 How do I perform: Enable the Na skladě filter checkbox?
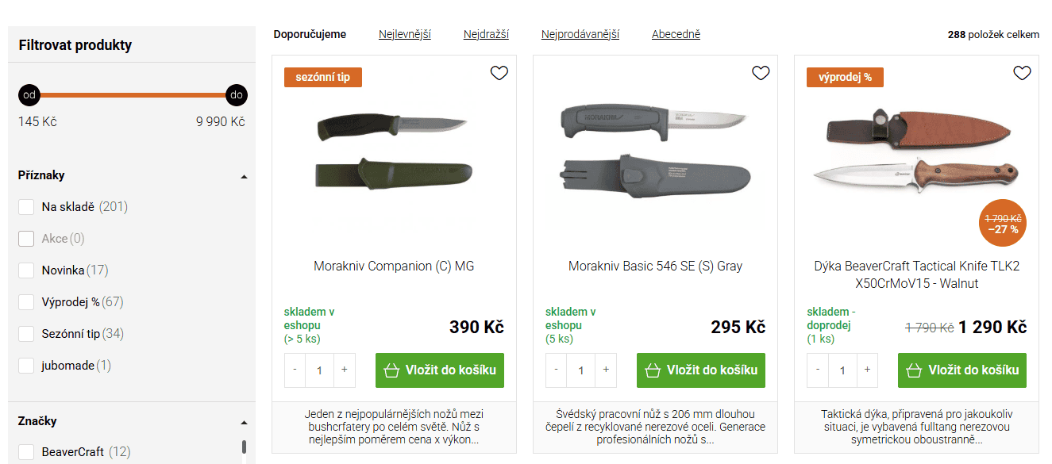point(25,206)
